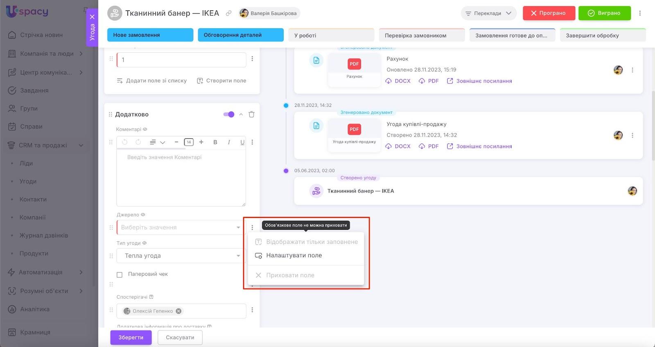The height and width of the screenshot is (347, 655).
Task: Open text alignment options in Коментарі editor
Action: coord(157,142)
